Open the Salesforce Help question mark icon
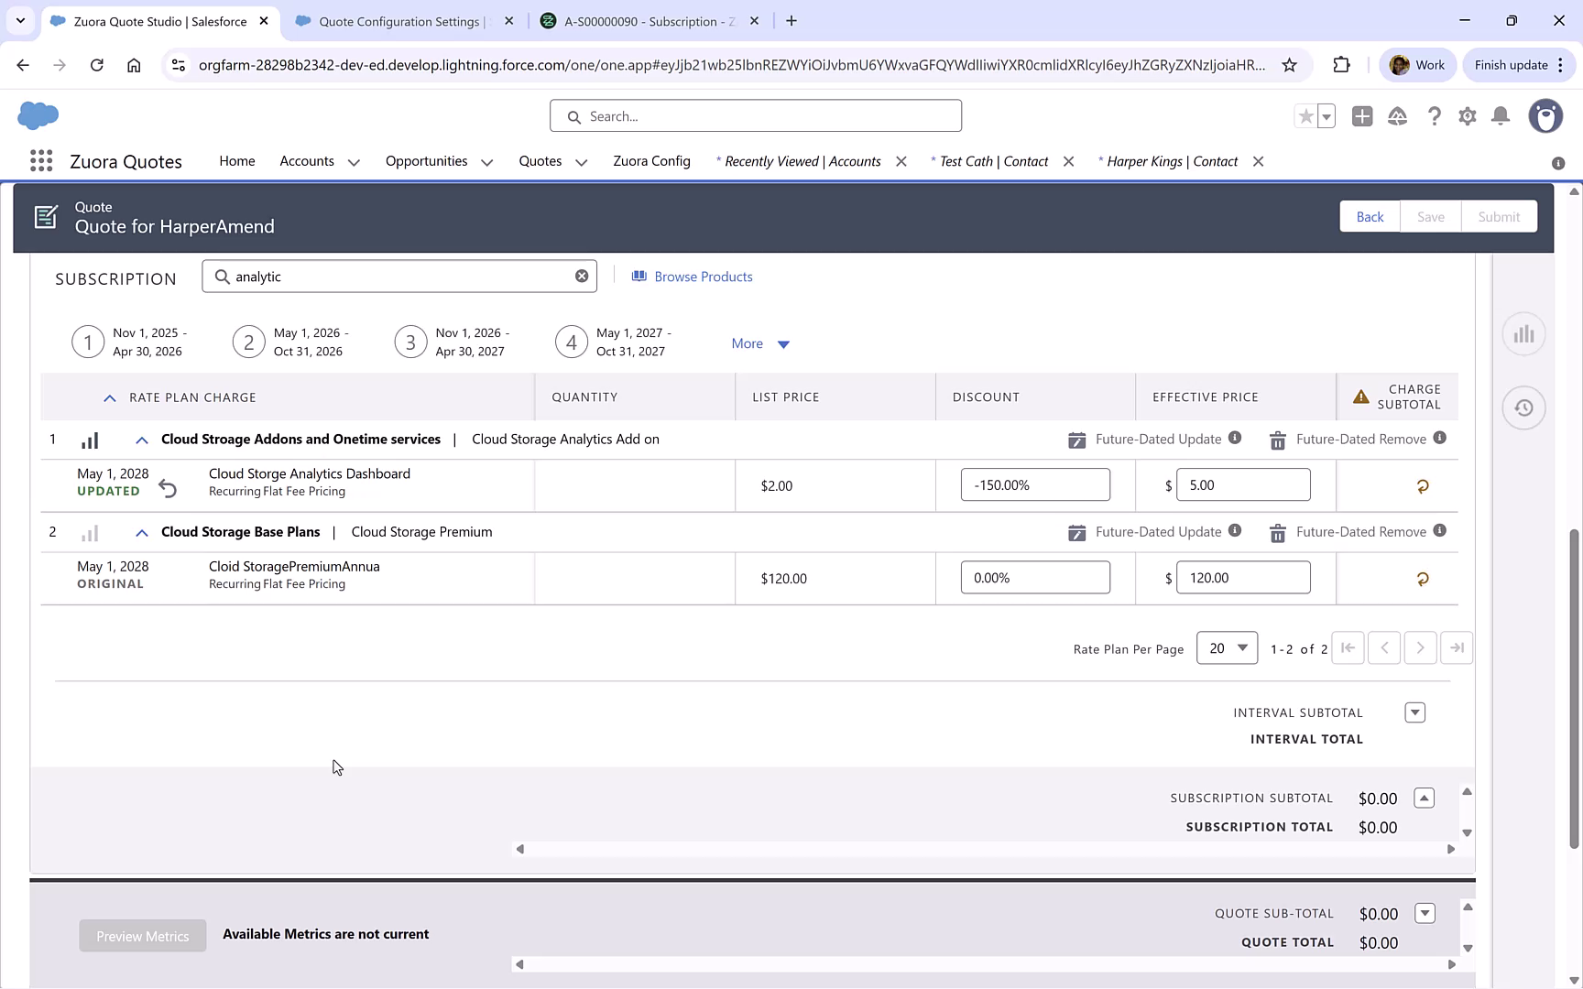This screenshot has width=1583, height=989. point(1435,116)
